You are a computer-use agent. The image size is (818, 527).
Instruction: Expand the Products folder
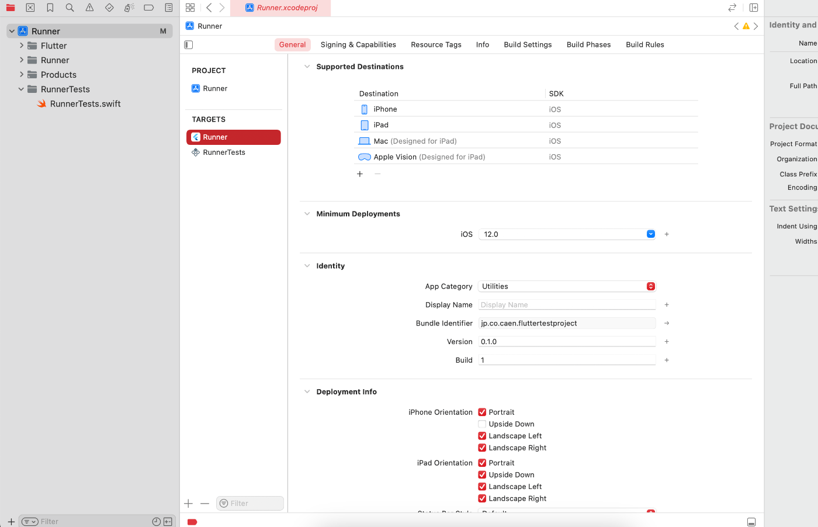tap(22, 75)
